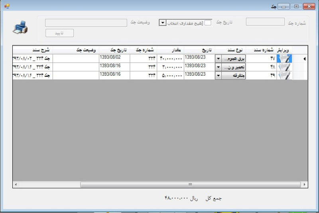The width and height of the screenshot is (319, 213).
Task: Open edit icon for document row ۴۹
Action: pos(284,76)
